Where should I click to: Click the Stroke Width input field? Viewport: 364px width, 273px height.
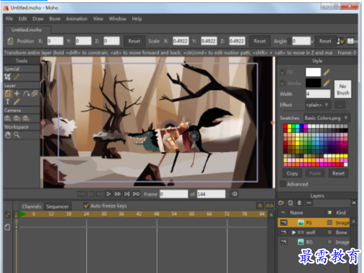click(x=318, y=94)
